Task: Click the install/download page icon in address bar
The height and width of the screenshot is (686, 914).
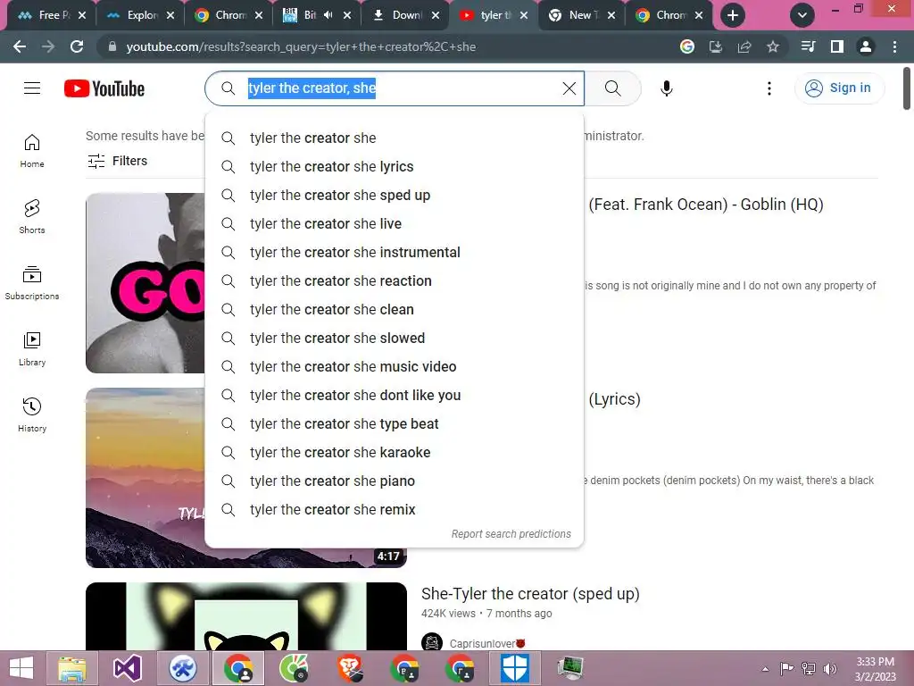Action: click(x=716, y=46)
